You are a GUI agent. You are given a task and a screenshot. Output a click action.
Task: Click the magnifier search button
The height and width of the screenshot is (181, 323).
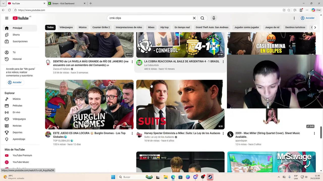pos(202,18)
